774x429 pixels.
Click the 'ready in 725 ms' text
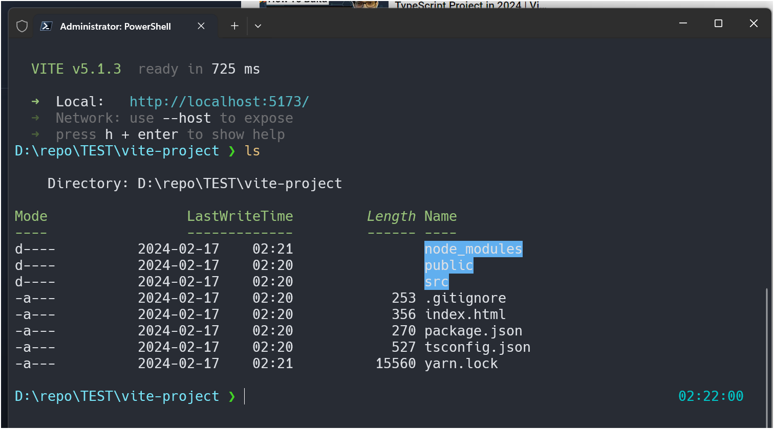[x=199, y=69]
